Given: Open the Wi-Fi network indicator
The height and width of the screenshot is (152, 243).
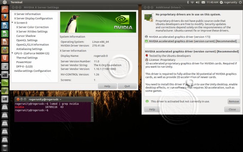Looking at the screenshot, I should (x=192, y=2).
